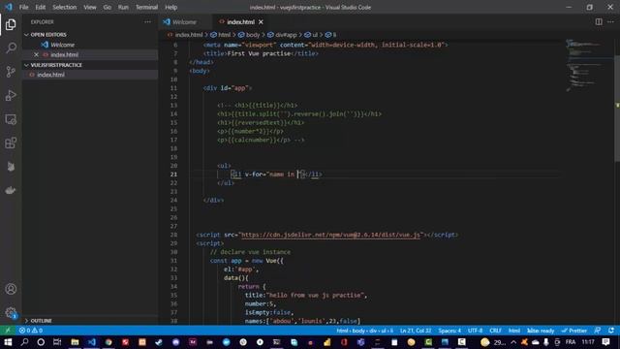
Task: Click the div id="app" line in editor
Action: point(228,88)
